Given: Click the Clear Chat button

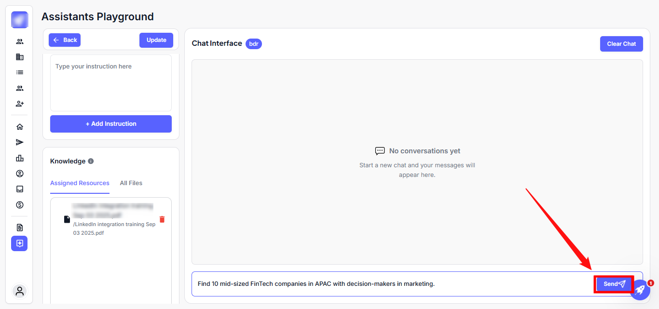Looking at the screenshot, I should click(x=621, y=44).
